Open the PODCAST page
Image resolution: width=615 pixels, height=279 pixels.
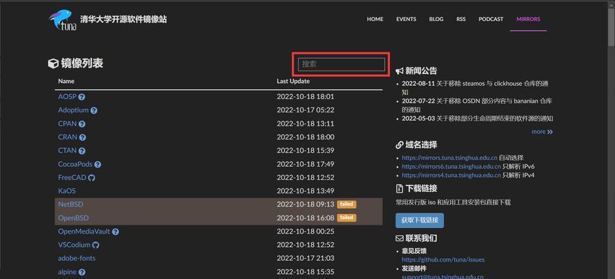click(x=491, y=19)
